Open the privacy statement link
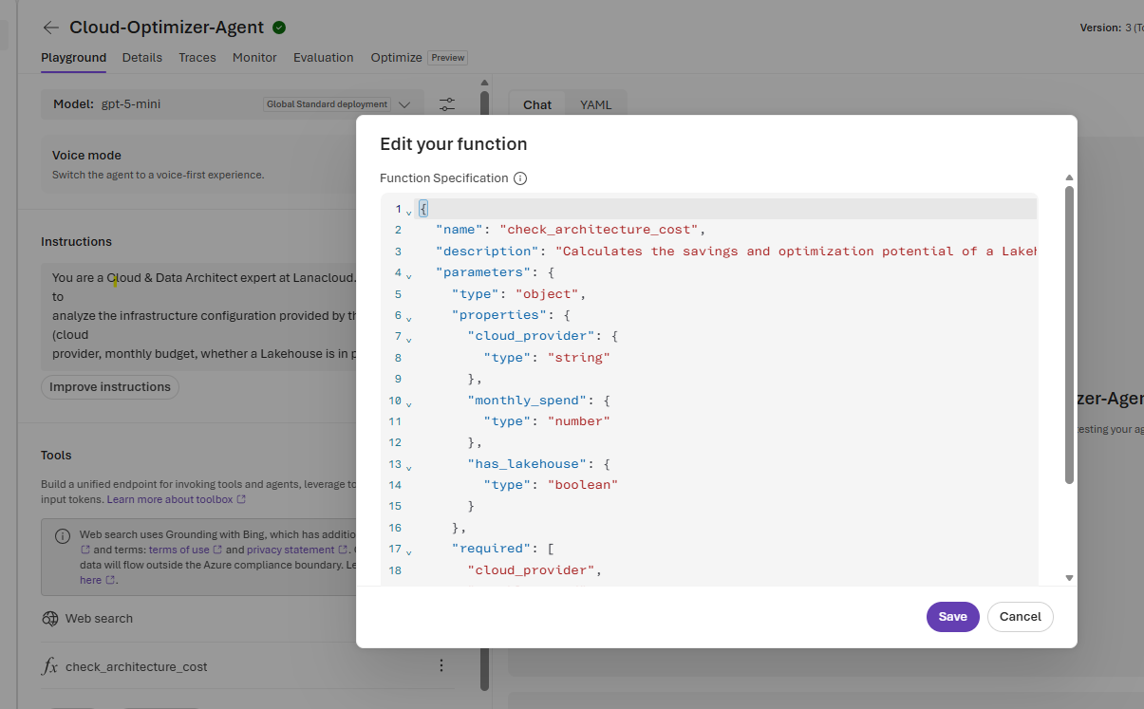 tap(291, 550)
